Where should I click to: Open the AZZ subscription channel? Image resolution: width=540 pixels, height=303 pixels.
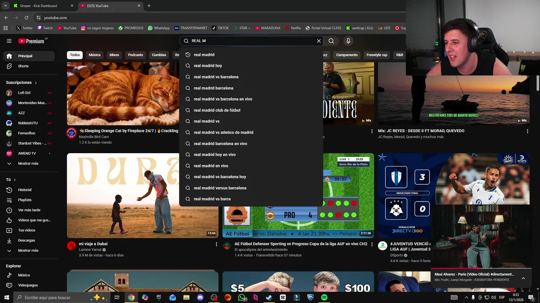point(29,113)
